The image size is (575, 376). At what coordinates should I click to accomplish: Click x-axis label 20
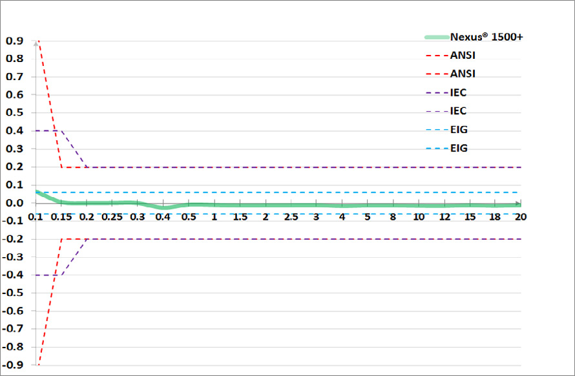(521, 217)
